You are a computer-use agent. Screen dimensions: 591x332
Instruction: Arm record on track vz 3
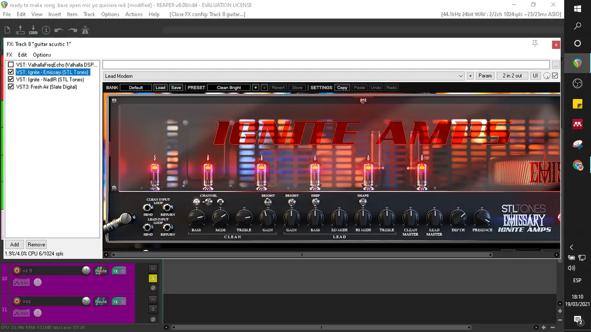pos(17,271)
